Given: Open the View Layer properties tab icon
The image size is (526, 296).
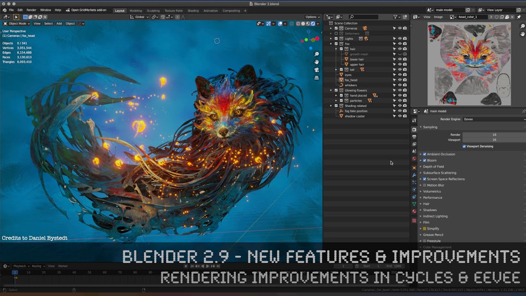Looking at the screenshot, I should tap(414, 144).
